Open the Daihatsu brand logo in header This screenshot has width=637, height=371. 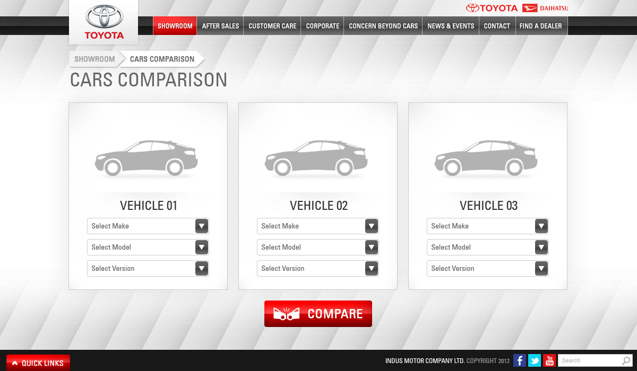pos(545,8)
